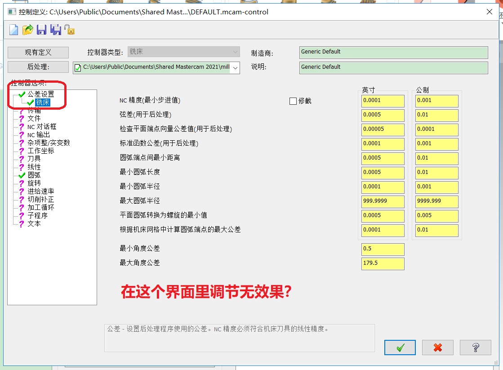Viewport: 503px width, 370px height.
Task: Click the padlock security icon in toolbar
Action: pos(69,30)
